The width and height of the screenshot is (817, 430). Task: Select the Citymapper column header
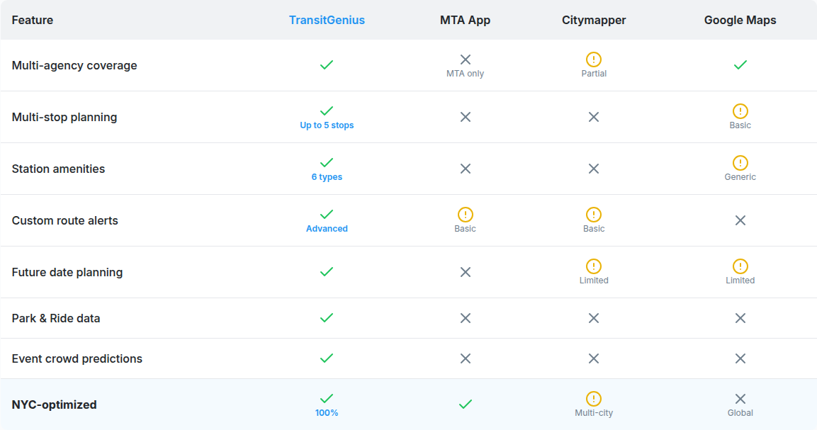pyautogui.click(x=594, y=20)
